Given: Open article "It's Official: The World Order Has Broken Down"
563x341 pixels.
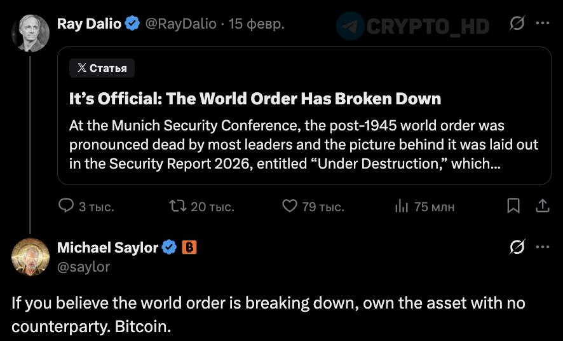Looking at the screenshot, I should click(255, 99).
